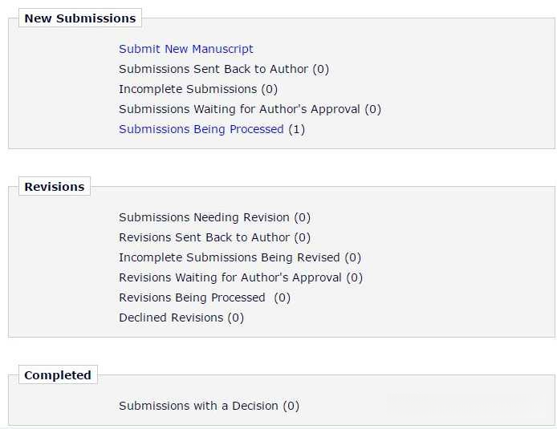This screenshot has height=429, width=557.
Task: Select Submissions Waiting for Author's Approval
Action: click(239, 109)
